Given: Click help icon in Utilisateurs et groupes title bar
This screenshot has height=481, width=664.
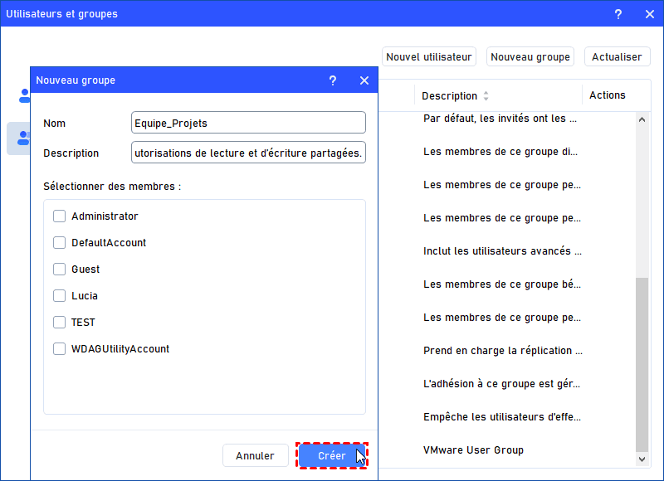Looking at the screenshot, I should [618, 14].
